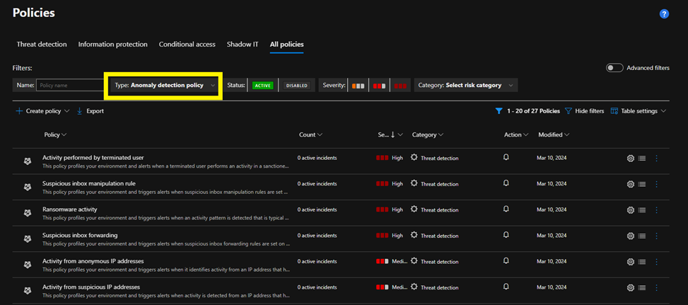The width and height of the screenshot is (688, 305).
Task: Sort by the Modified column header
Action: [554, 134]
